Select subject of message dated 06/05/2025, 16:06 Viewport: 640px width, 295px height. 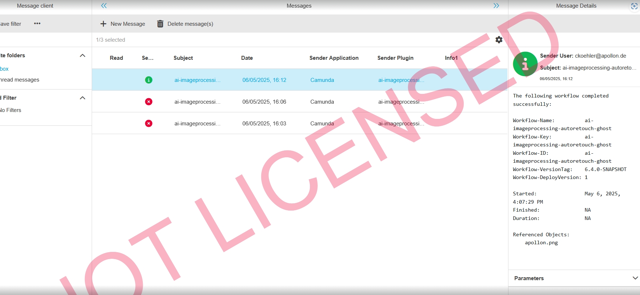click(197, 102)
